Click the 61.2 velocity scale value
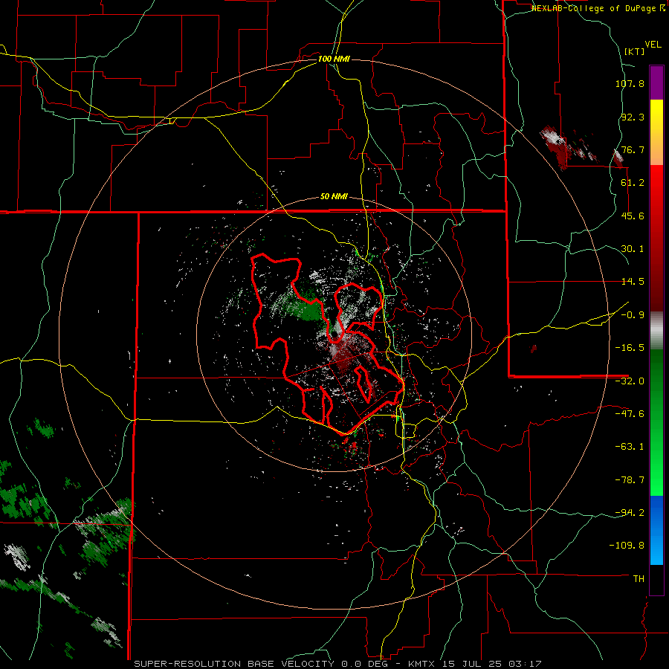This screenshot has height=669, width=669. point(633,183)
